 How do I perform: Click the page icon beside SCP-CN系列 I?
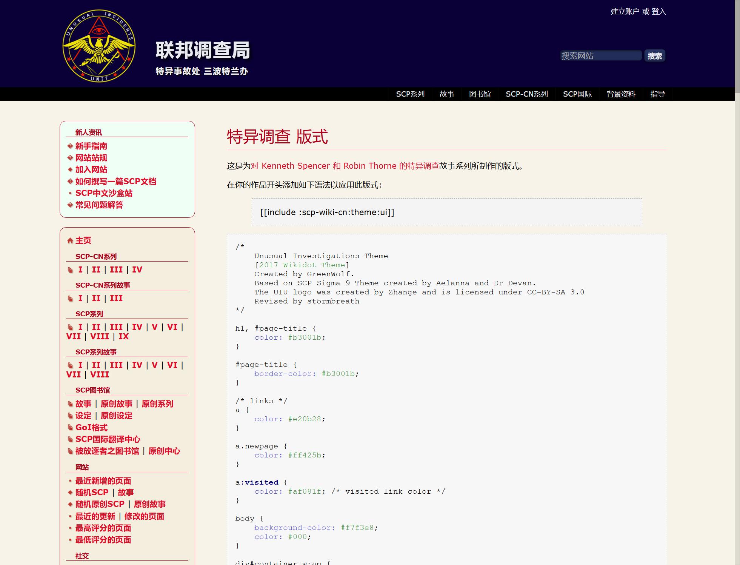tap(70, 270)
